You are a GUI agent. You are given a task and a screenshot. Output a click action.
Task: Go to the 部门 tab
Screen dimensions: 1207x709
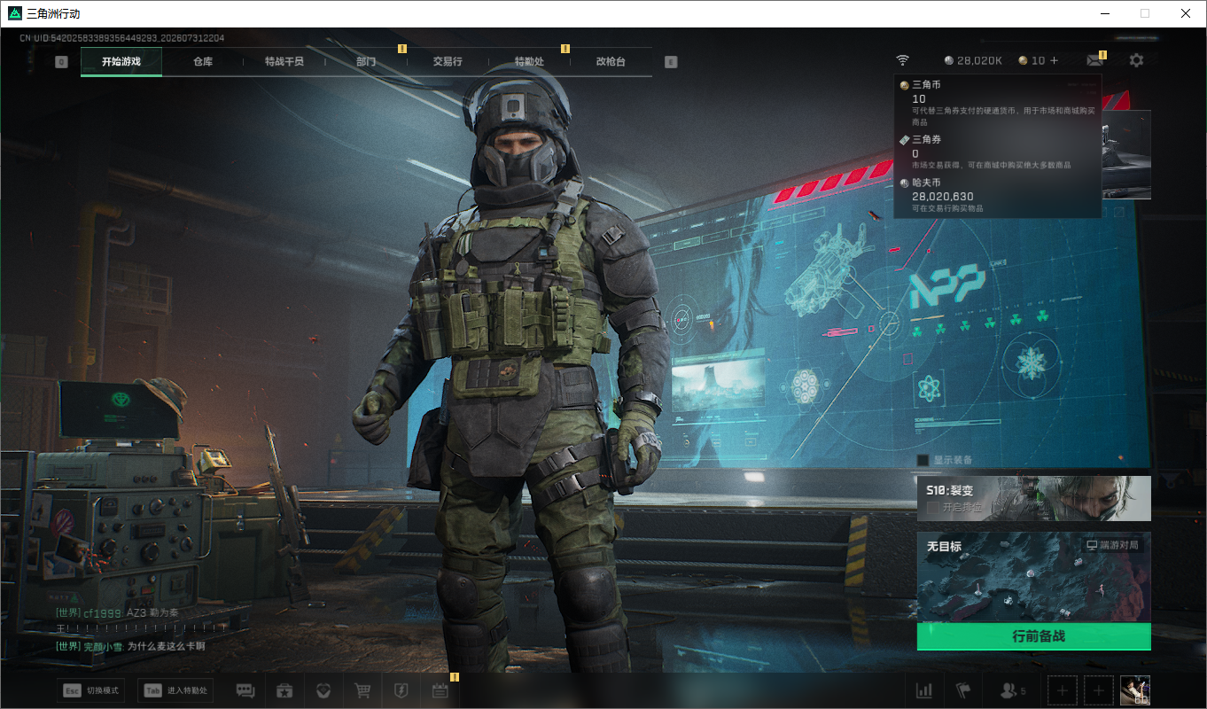[x=366, y=62]
